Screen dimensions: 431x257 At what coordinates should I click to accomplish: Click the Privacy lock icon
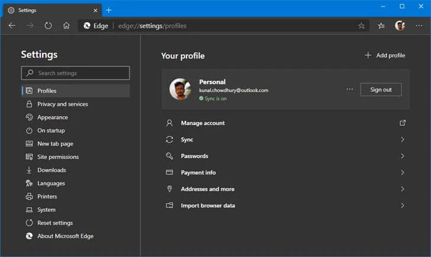pyautogui.click(x=29, y=104)
